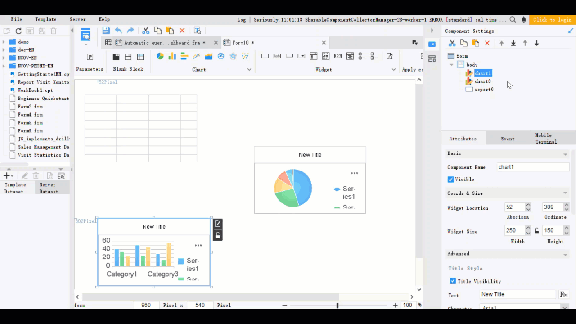
Task: Switch to the Form10 tab
Action: (x=274, y=43)
